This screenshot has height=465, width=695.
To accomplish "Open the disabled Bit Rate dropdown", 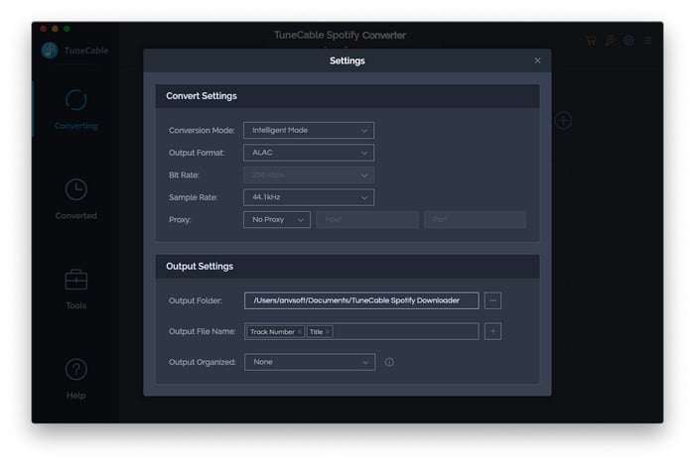I will (x=309, y=175).
